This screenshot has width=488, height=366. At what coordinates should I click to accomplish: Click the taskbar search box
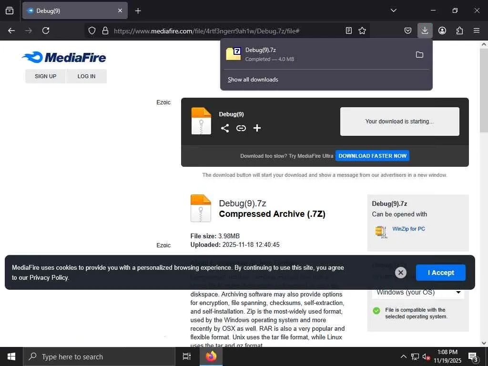[x=99, y=356]
